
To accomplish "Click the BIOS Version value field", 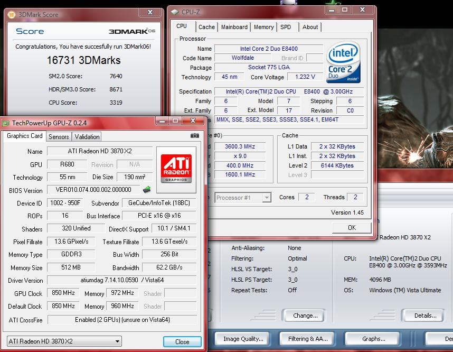I will coord(93,190).
